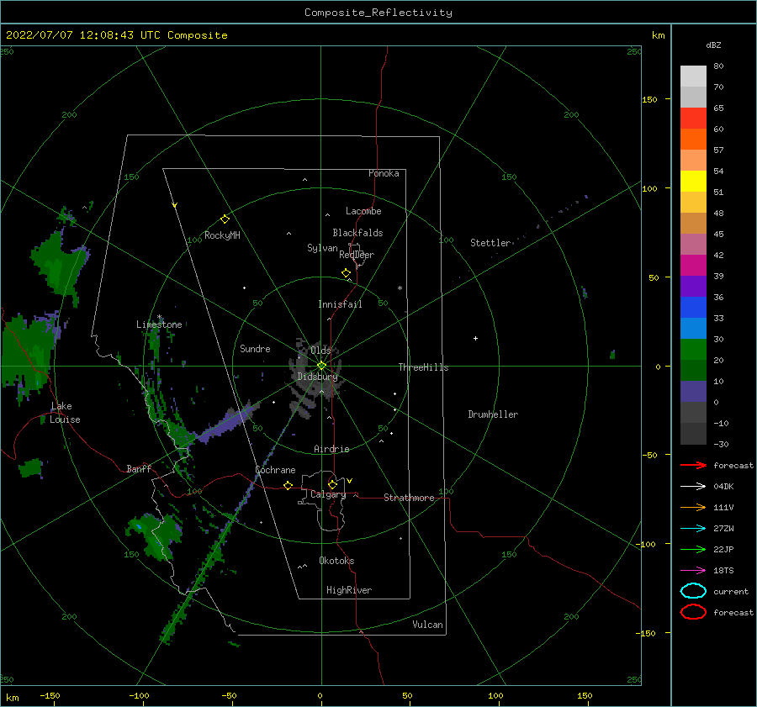The image size is (757, 707).
Task: Click the Blackfalds label
Action: pyautogui.click(x=357, y=233)
